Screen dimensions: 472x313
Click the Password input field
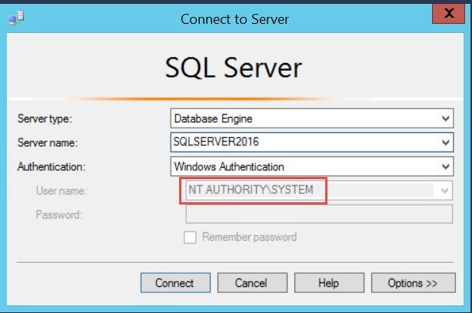point(319,215)
